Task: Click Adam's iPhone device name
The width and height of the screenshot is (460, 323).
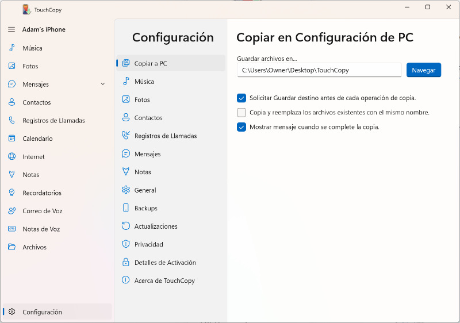Action: [x=44, y=29]
